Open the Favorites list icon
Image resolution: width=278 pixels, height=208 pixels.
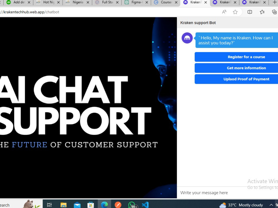[x=262, y=12]
